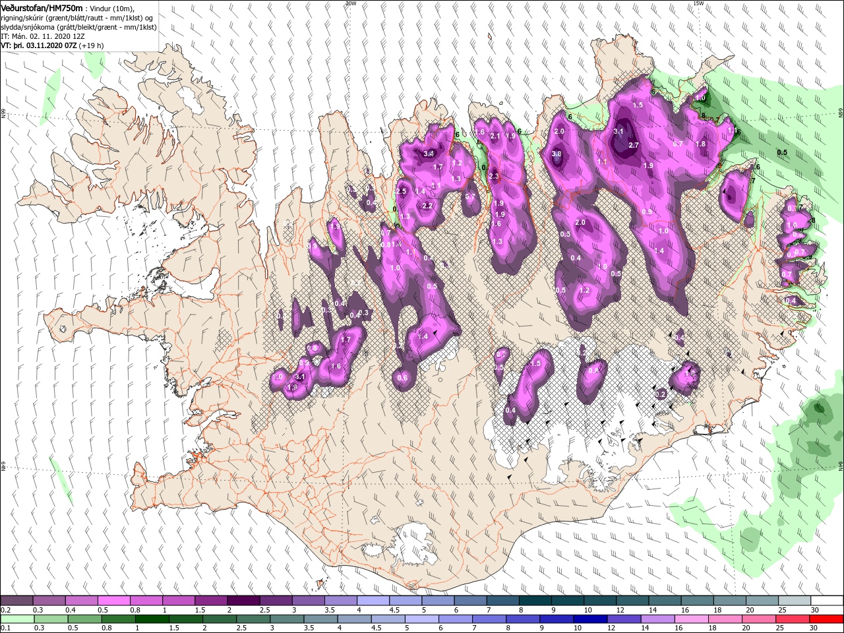Select navy blue 10 swatch in lower scale

pos(589,619)
